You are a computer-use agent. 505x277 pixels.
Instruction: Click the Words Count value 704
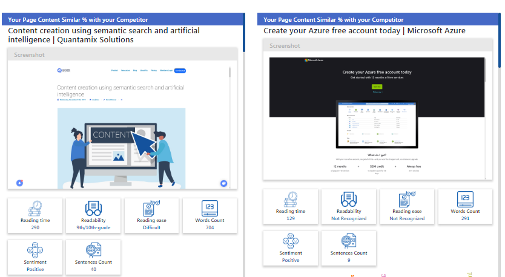(210, 227)
